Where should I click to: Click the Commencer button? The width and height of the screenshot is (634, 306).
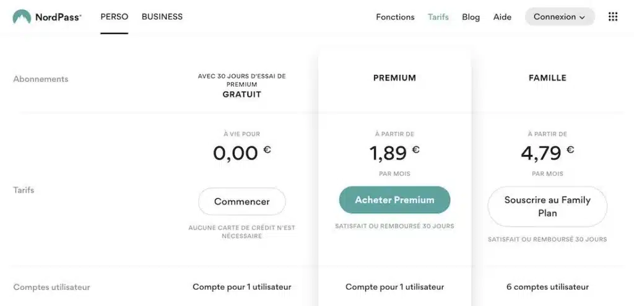(242, 201)
